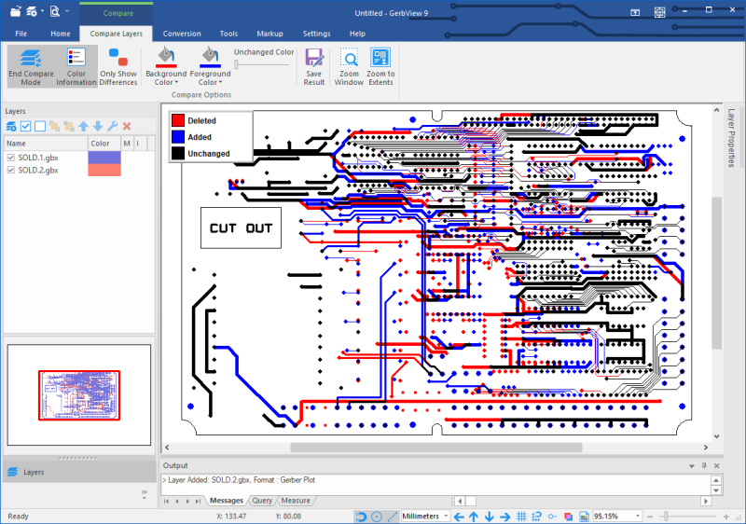The height and width of the screenshot is (524, 746).
Task: Open Foreground Color dropdown arrow
Action: 220,83
